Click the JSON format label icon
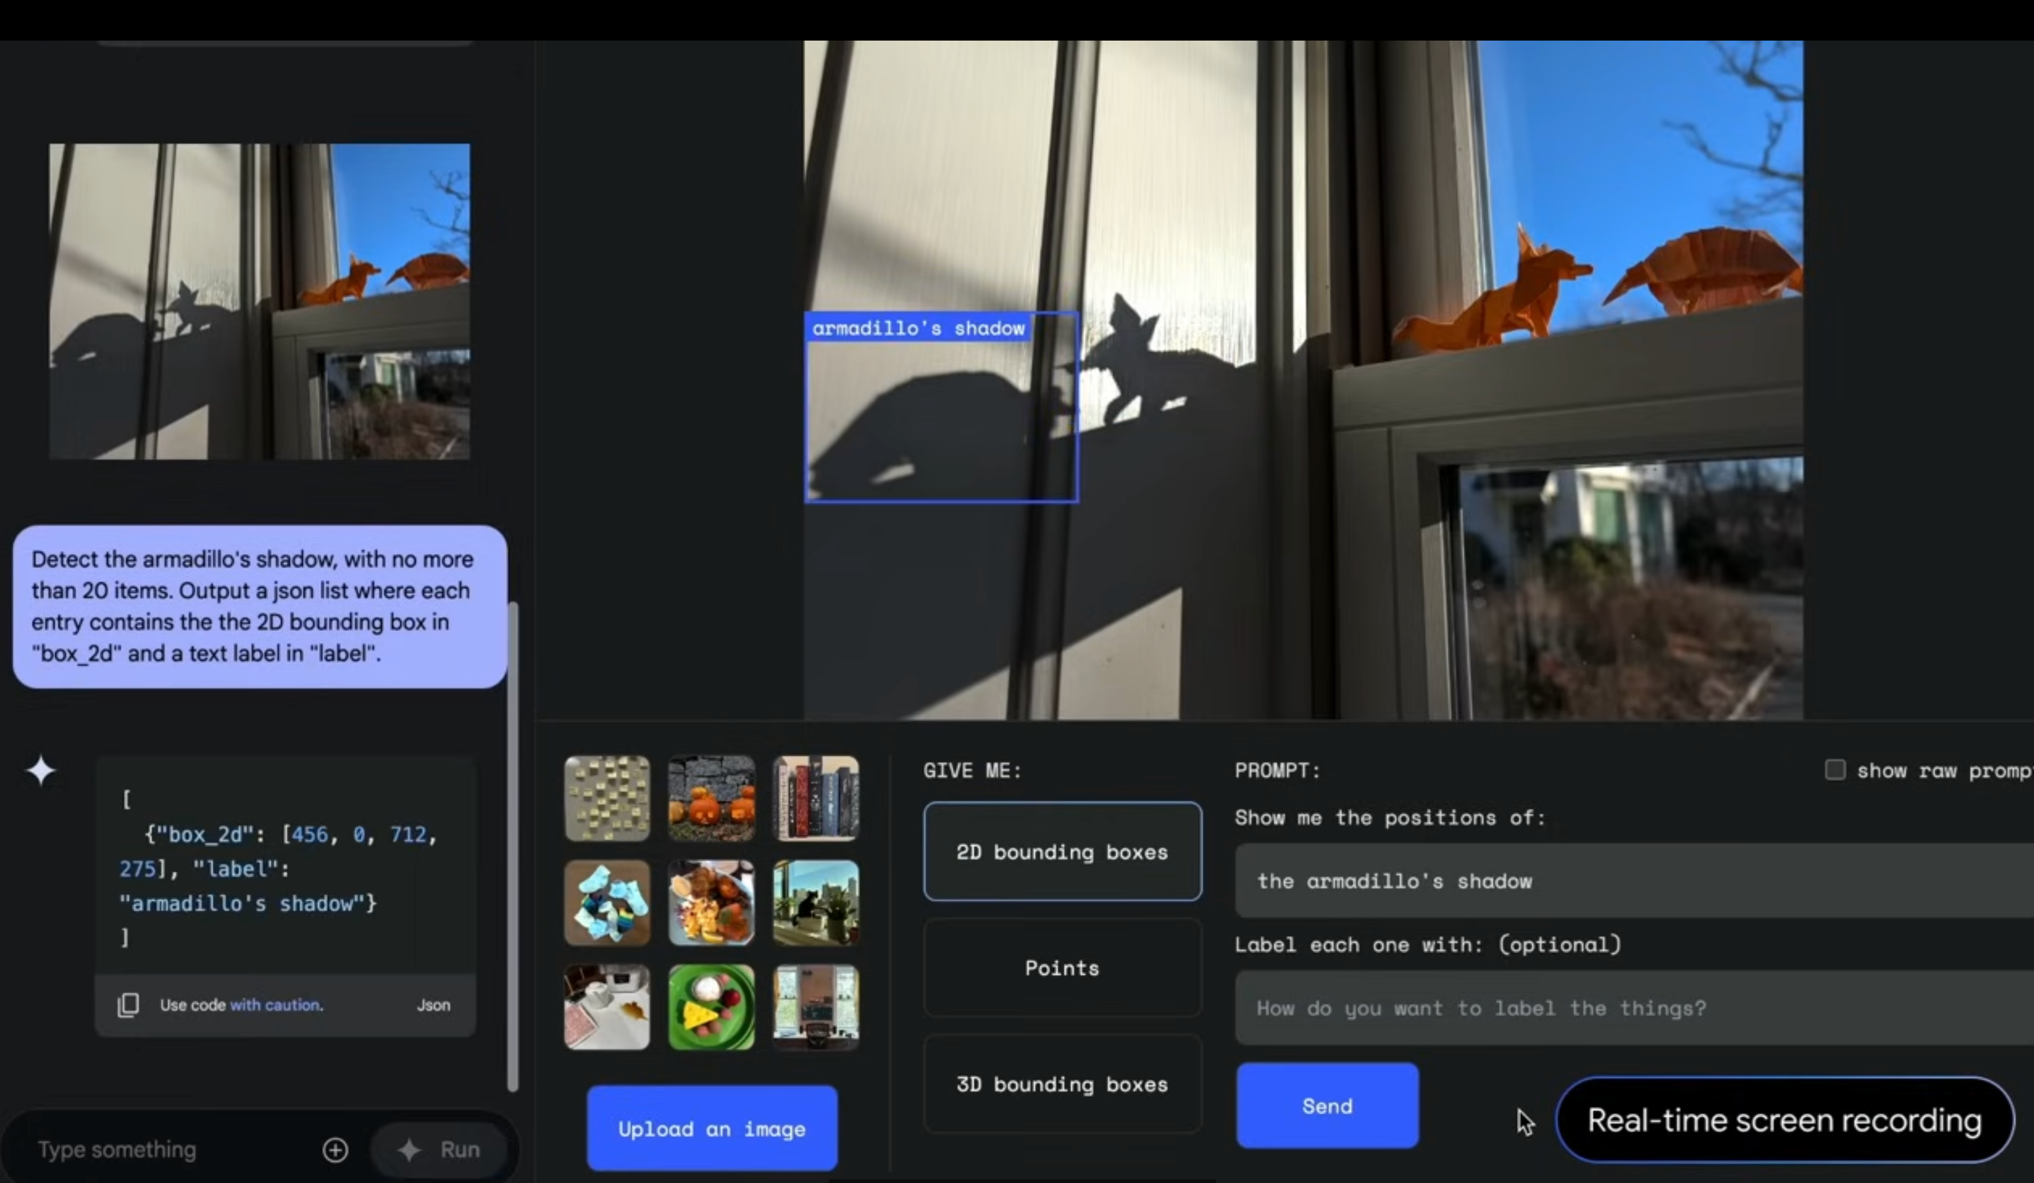The height and width of the screenshot is (1183, 2034). coord(432,1004)
